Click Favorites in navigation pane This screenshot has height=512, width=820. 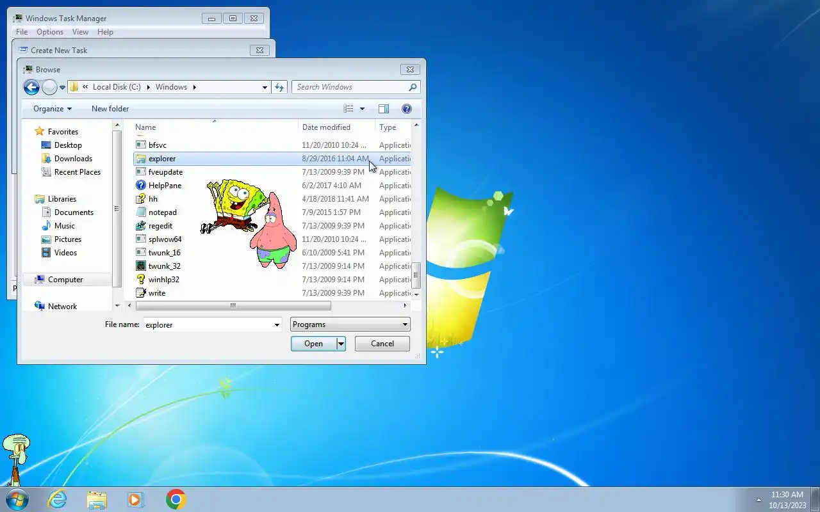pos(63,132)
